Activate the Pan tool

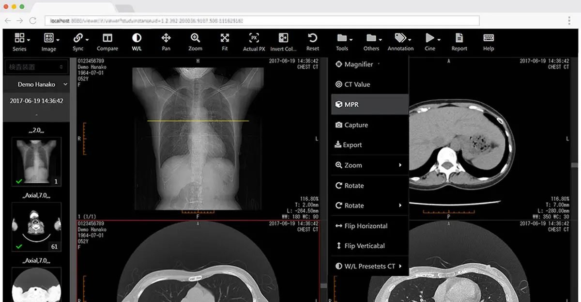pyautogui.click(x=166, y=42)
